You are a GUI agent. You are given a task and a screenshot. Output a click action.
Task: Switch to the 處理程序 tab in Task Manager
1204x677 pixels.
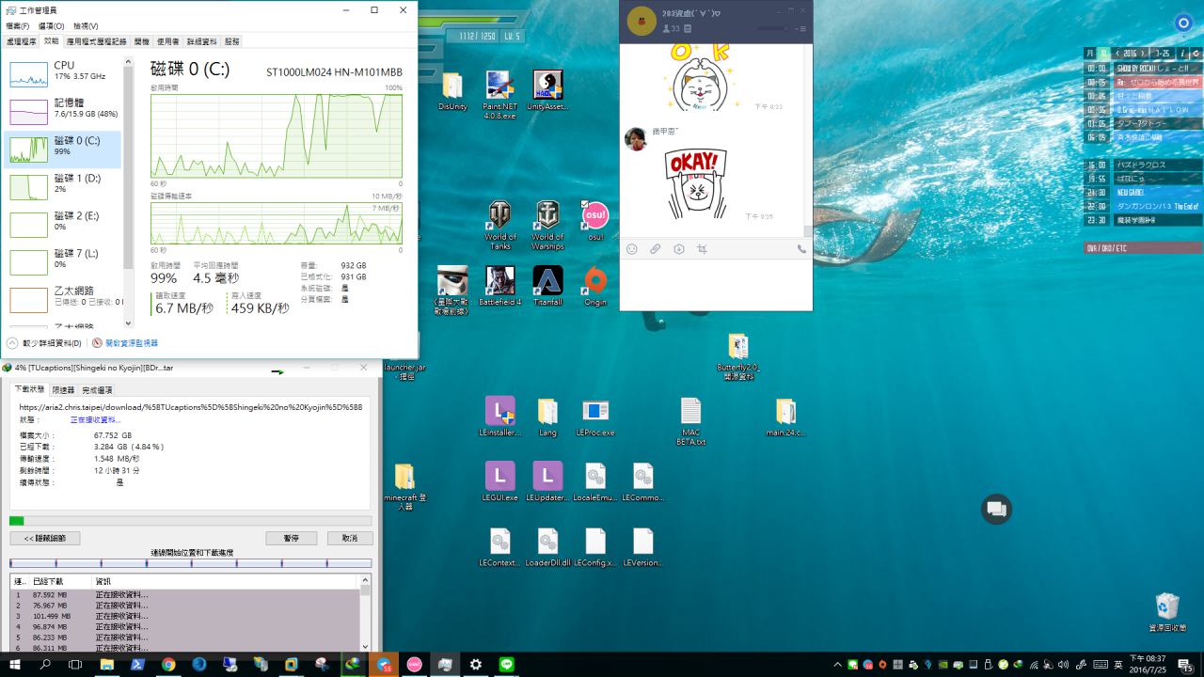click(x=21, y=41)
